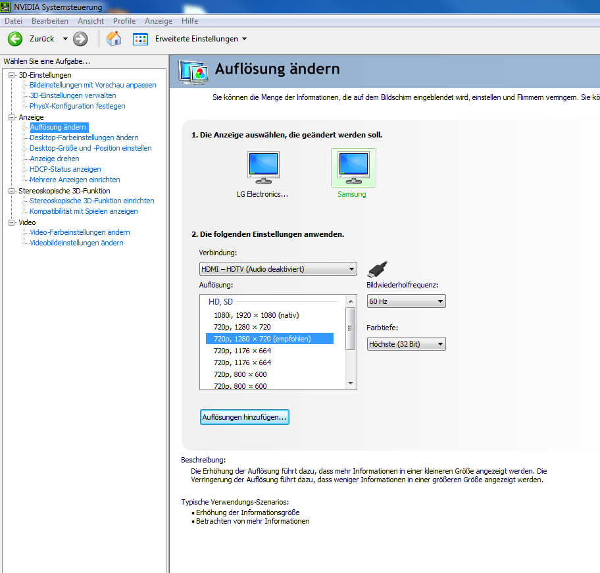Collapse the Anzeige tree node

click(x=11, y=118)
